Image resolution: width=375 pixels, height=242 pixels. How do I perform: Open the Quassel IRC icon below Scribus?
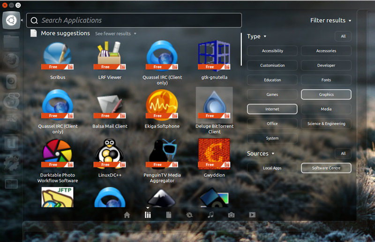pyautogui.click(x=57, y=105)
